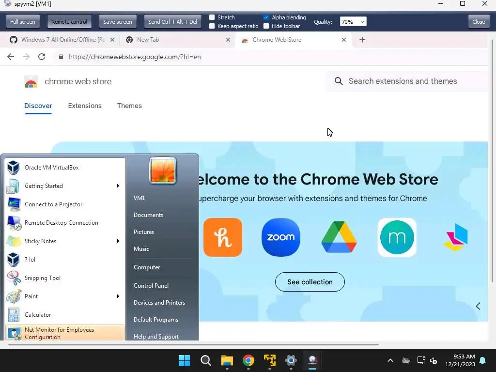Click the Zoom extension icon
The width and height of the screenshot is (496, 372).
281,237
